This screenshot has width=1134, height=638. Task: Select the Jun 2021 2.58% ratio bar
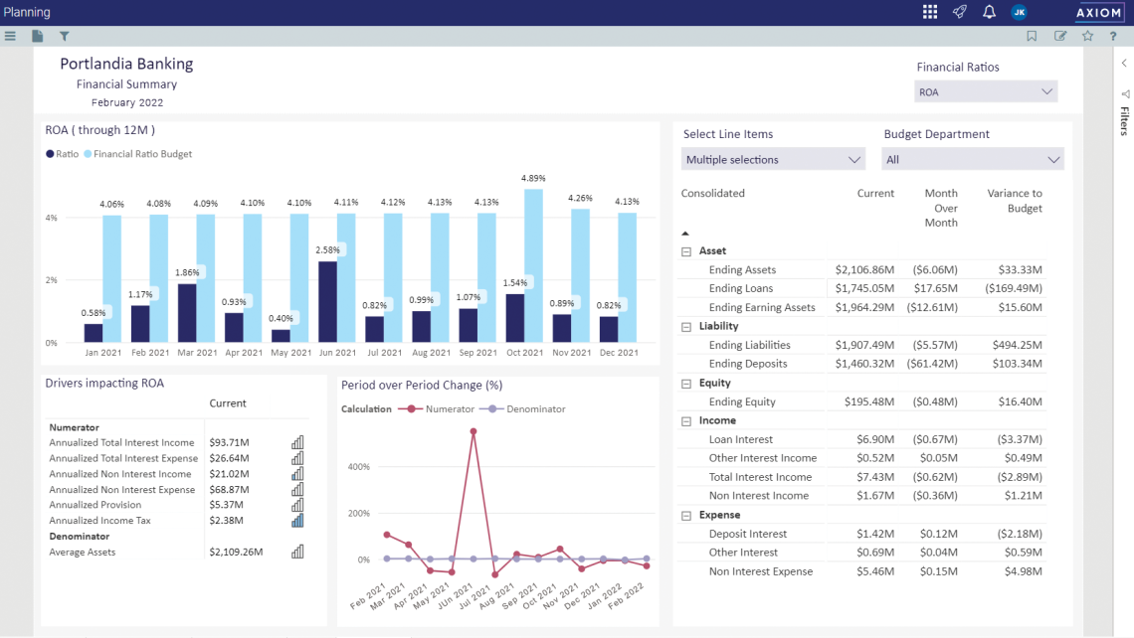click(327, 302)
